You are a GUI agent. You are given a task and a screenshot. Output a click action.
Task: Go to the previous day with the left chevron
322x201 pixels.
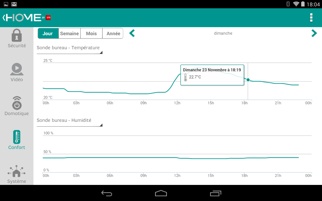(132, 33)
